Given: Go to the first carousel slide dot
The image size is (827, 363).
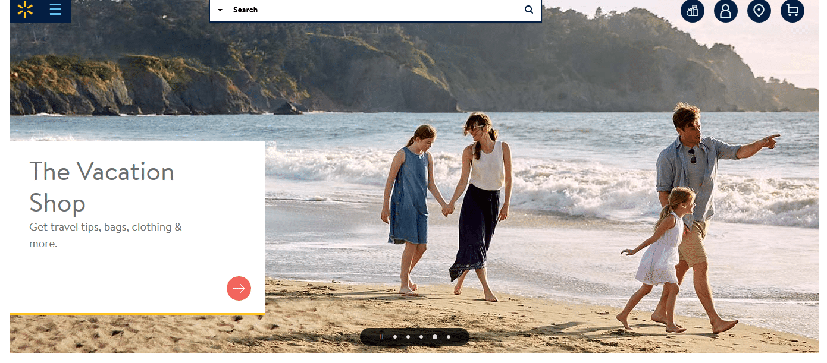Looking at the screenshot, I should [395, 337].
